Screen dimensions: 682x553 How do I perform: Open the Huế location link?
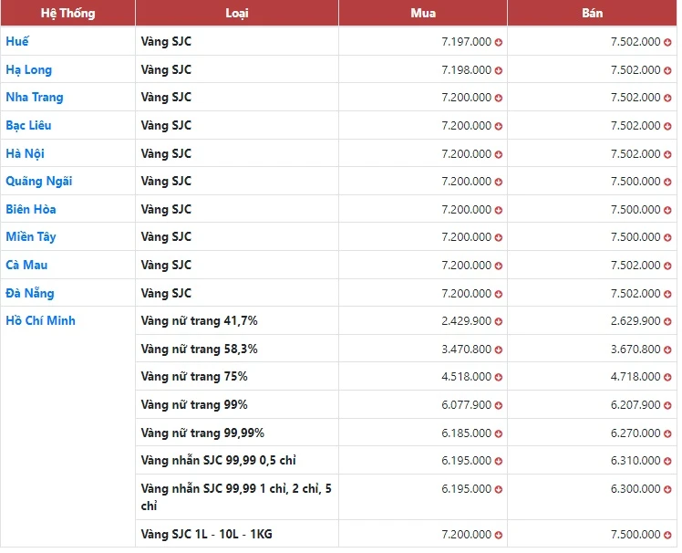click(17, 42)
